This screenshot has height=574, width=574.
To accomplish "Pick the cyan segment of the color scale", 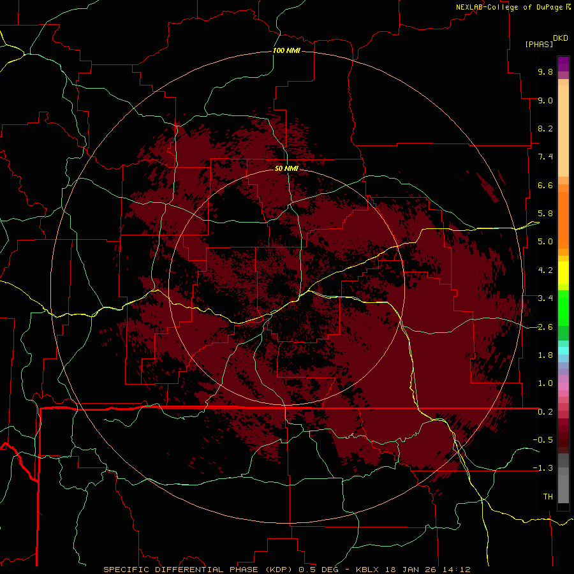I will pyautogui.click(x=563, y=350).
